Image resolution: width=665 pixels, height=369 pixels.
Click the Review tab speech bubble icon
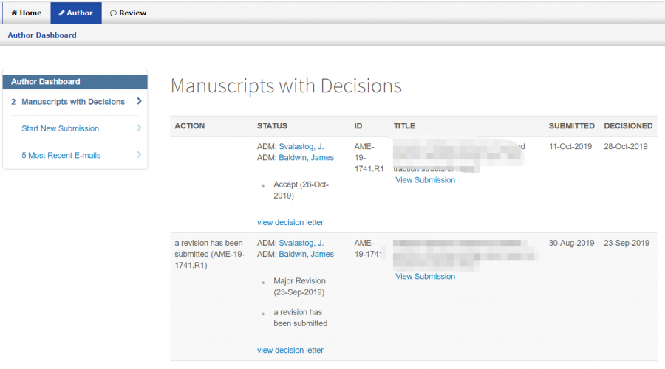coord(113,13)
